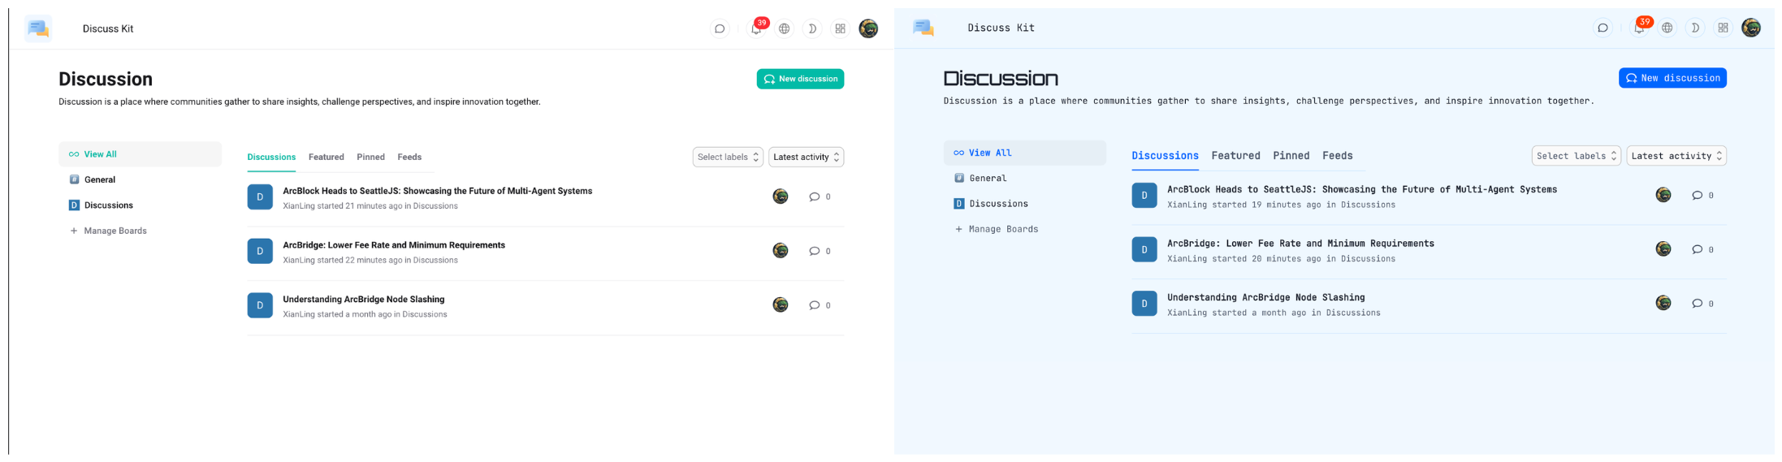The image size is (1782, 462).
Task: Click the blue New discussion button
Action: [x=1672, y=78]
